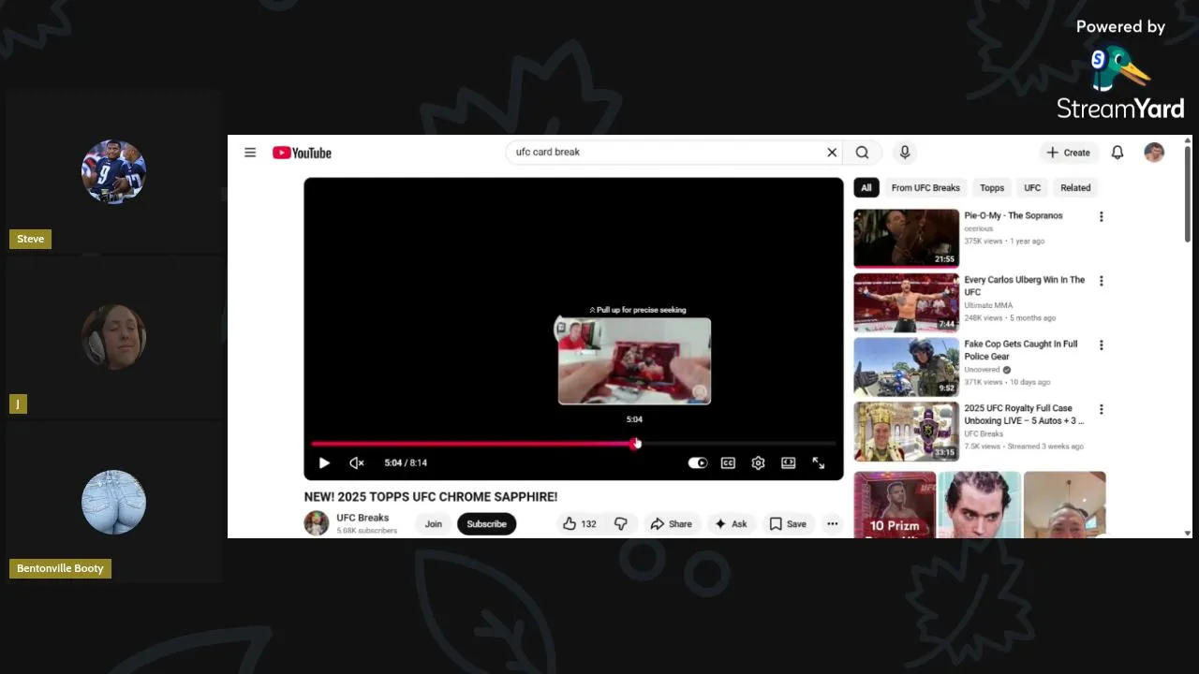Screen dimensions: 1199x674
Task: Click the seek preview thumbnail at 5:04
Action: click(x=634, y=361)
